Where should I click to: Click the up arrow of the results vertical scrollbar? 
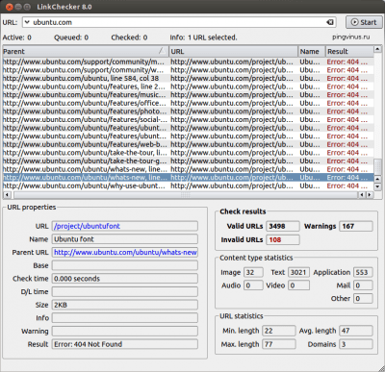pos(377,49)
